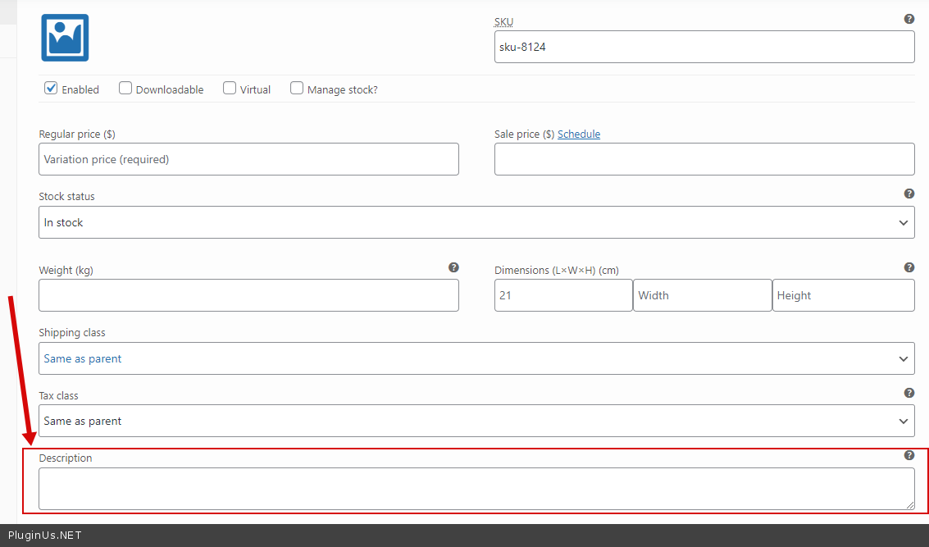Open the Tax class dropdown
Viewport: 929px width, 547px height.
coord(476,421)
